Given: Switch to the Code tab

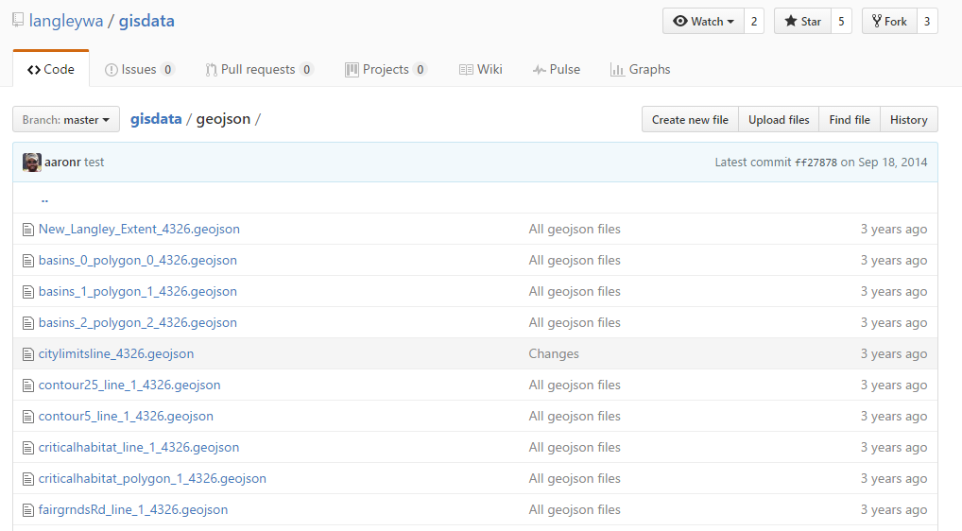Looking at the screenshot, I should (x=51, y=69).
